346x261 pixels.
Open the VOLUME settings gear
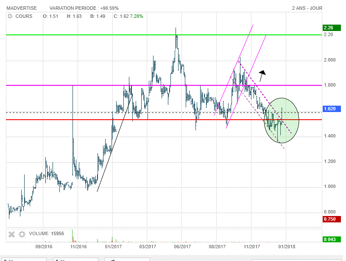pos(22,234)
